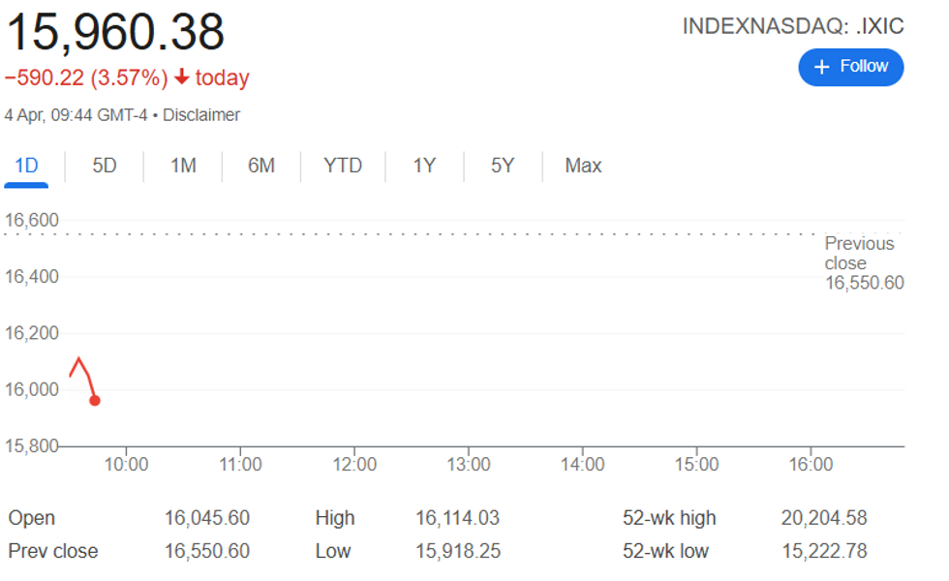The width and height of the screenshot is (949, 581).
Task: Select the YTD chart tab
Action: pyautogui.click(x=343, y=166)
